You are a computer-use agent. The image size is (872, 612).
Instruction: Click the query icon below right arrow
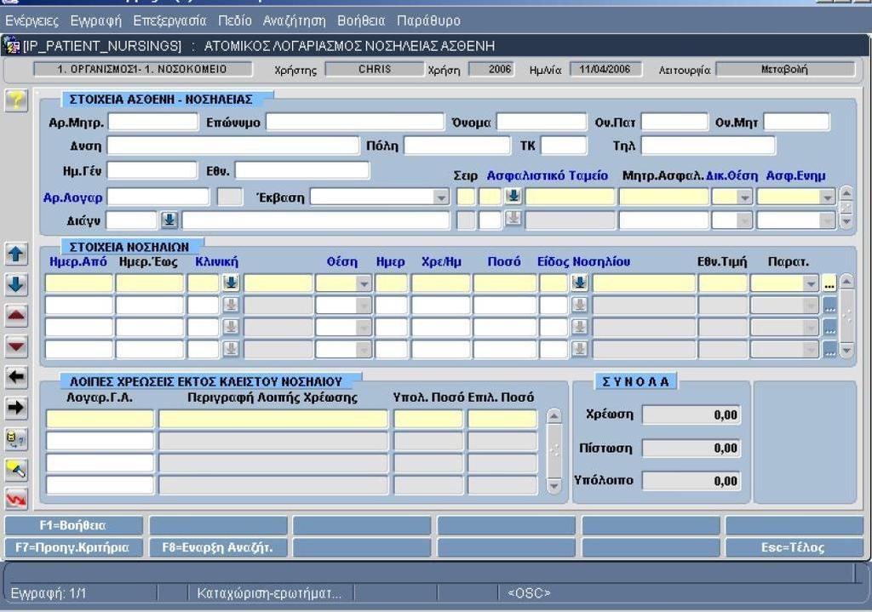16,438
